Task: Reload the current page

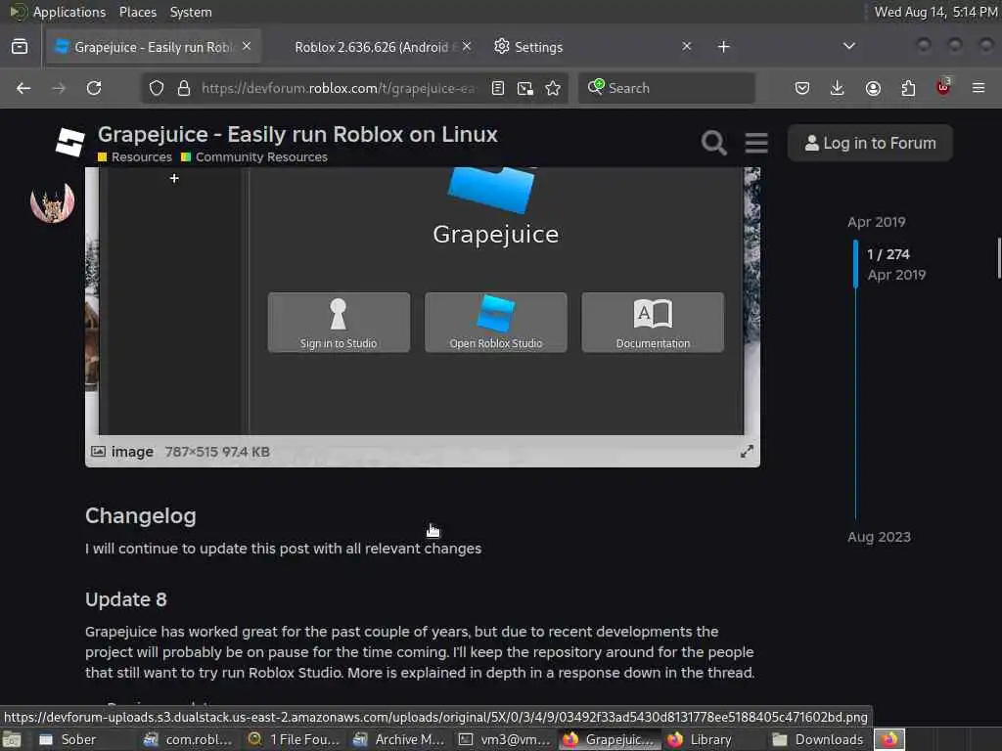Action: coord(94,88)
